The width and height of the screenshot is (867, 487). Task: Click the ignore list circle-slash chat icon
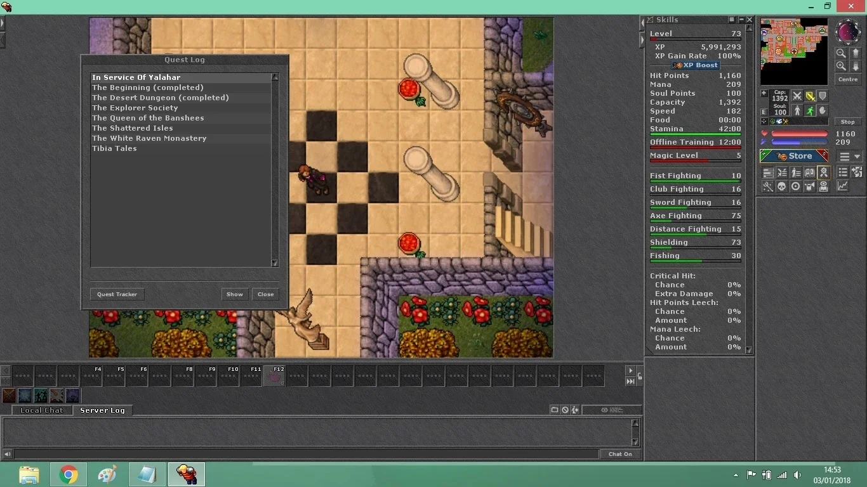(565, 410)
